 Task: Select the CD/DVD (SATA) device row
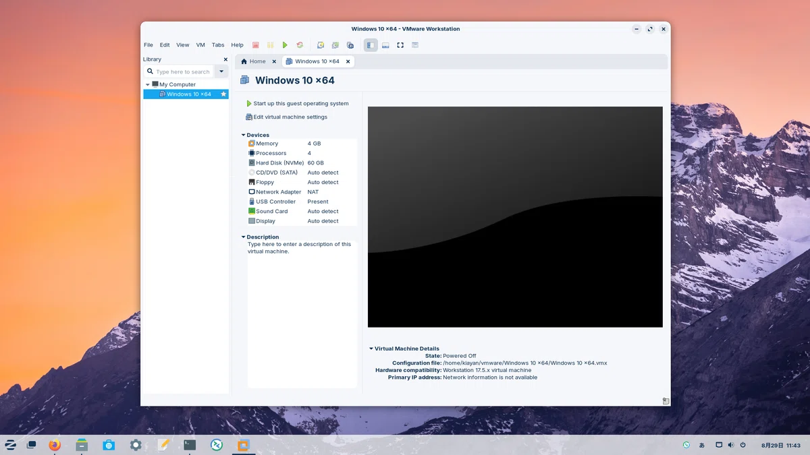pyautogui.click(x=302, y=173)
